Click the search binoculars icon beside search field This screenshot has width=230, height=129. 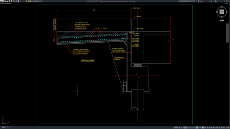[x=197, y=1]
